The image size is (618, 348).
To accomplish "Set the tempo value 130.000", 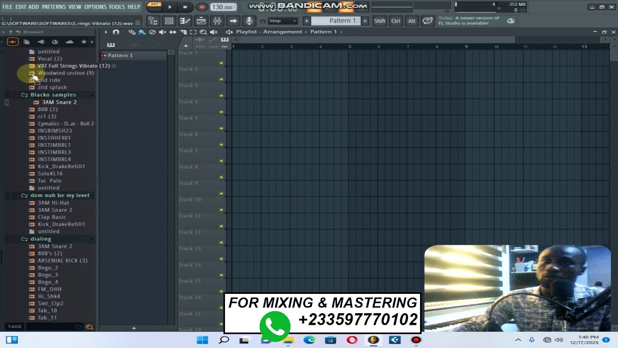I will [224, 7].
